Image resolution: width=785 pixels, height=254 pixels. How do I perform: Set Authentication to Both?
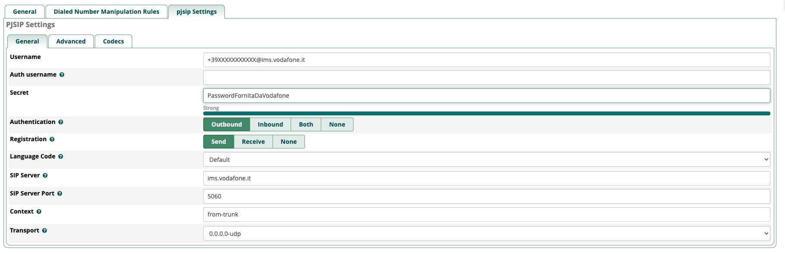[x=306, y=124]
